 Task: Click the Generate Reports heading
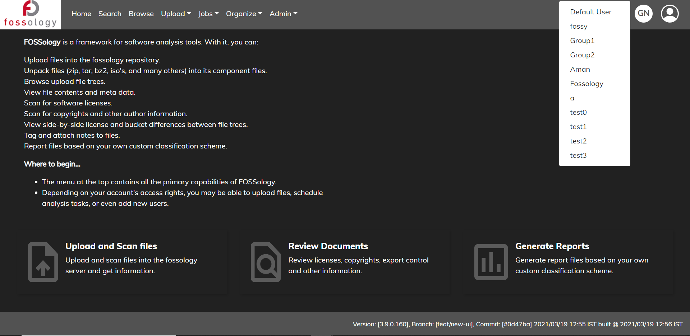pos(552,246)
